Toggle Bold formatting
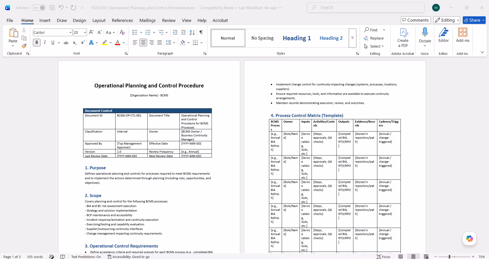 coord(37,43)
